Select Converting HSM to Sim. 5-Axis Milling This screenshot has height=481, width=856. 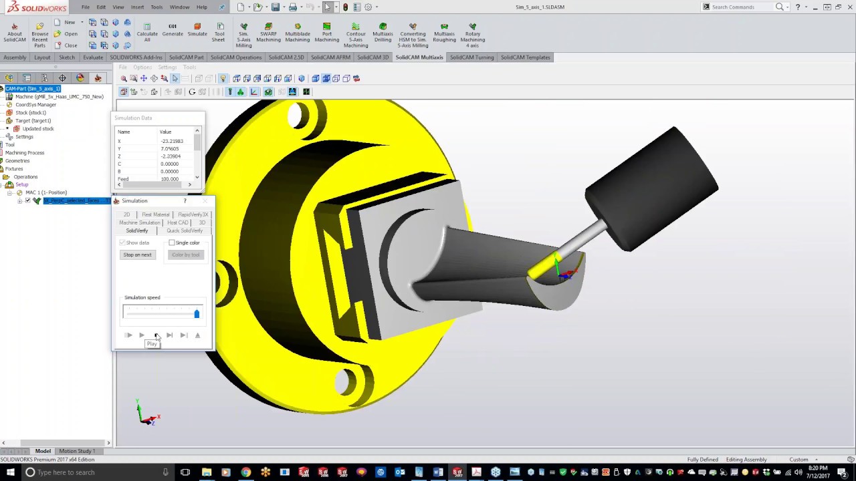tap(413, 35)
